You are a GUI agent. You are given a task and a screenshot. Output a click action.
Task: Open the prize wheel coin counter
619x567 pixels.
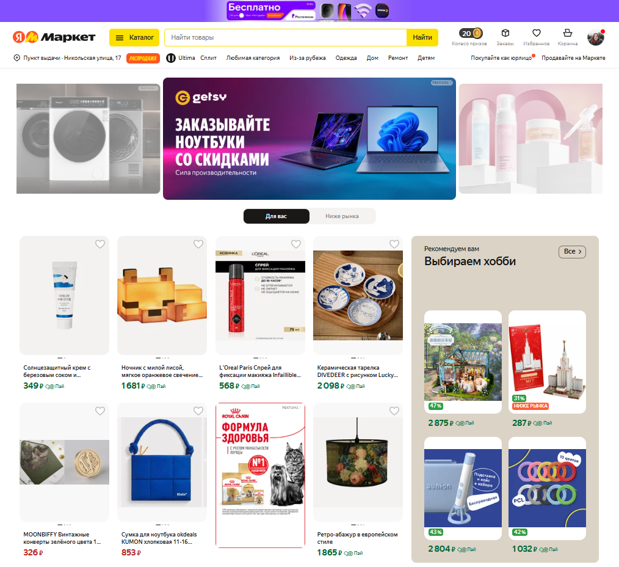coord(471,34)
